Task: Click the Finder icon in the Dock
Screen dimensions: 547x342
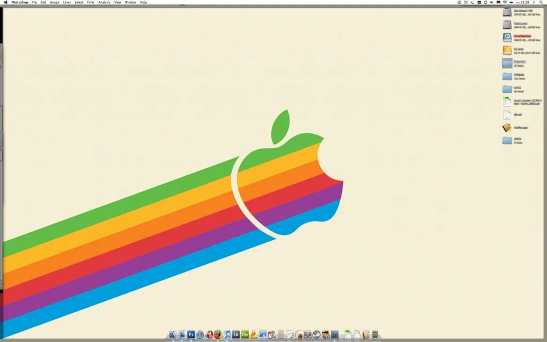Action: coord(173,335)
